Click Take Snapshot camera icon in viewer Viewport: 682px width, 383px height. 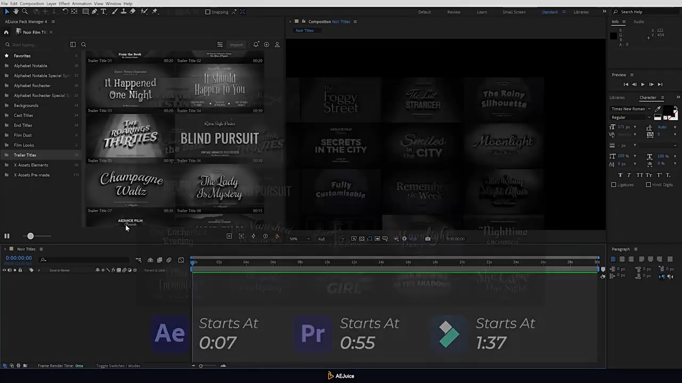tap(428, 239)
